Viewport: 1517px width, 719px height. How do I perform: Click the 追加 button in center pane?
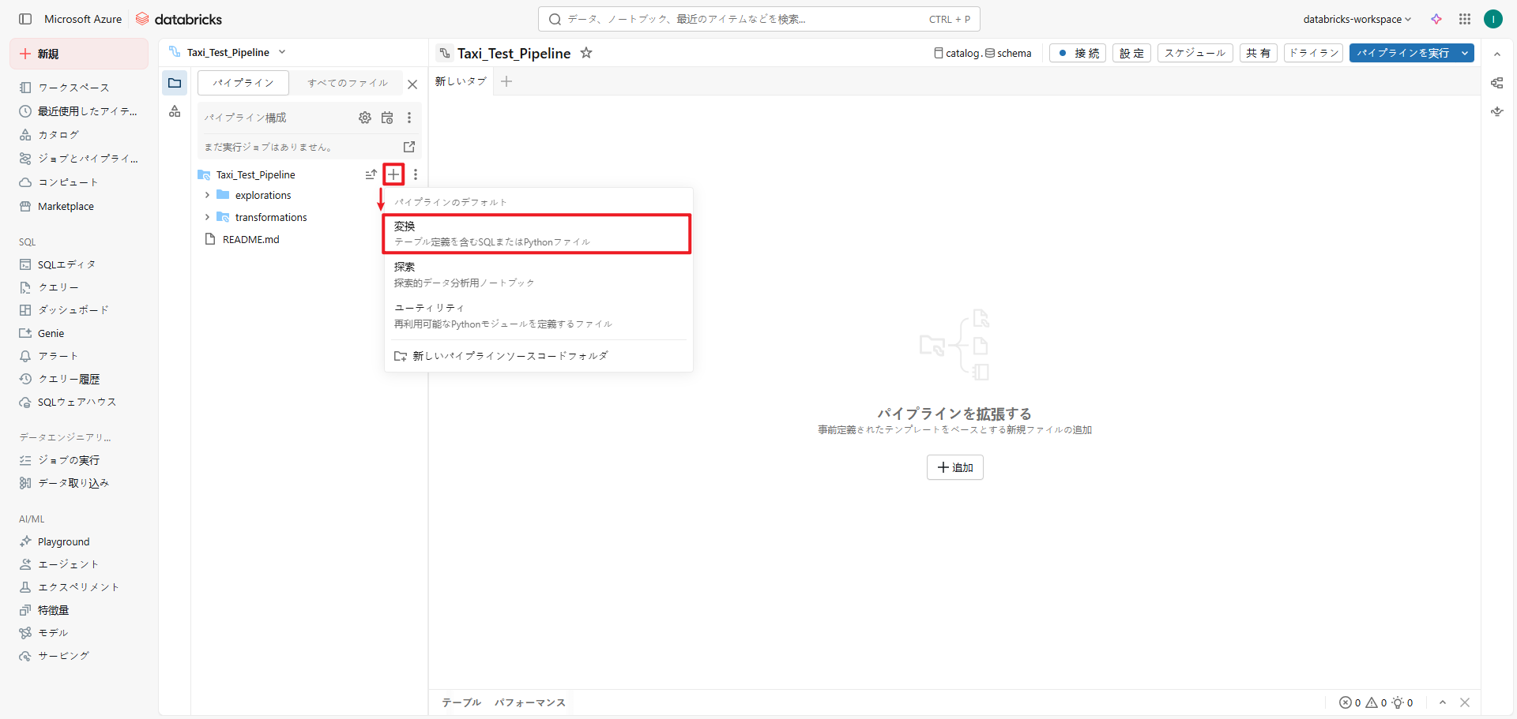954,467
